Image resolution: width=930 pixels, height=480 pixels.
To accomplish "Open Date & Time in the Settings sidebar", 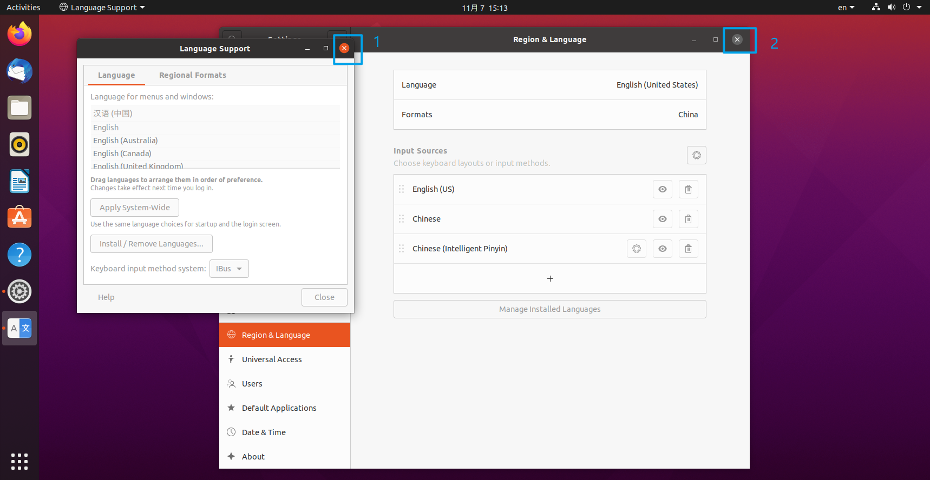I will pyautogui.click(x=285, y=432).
